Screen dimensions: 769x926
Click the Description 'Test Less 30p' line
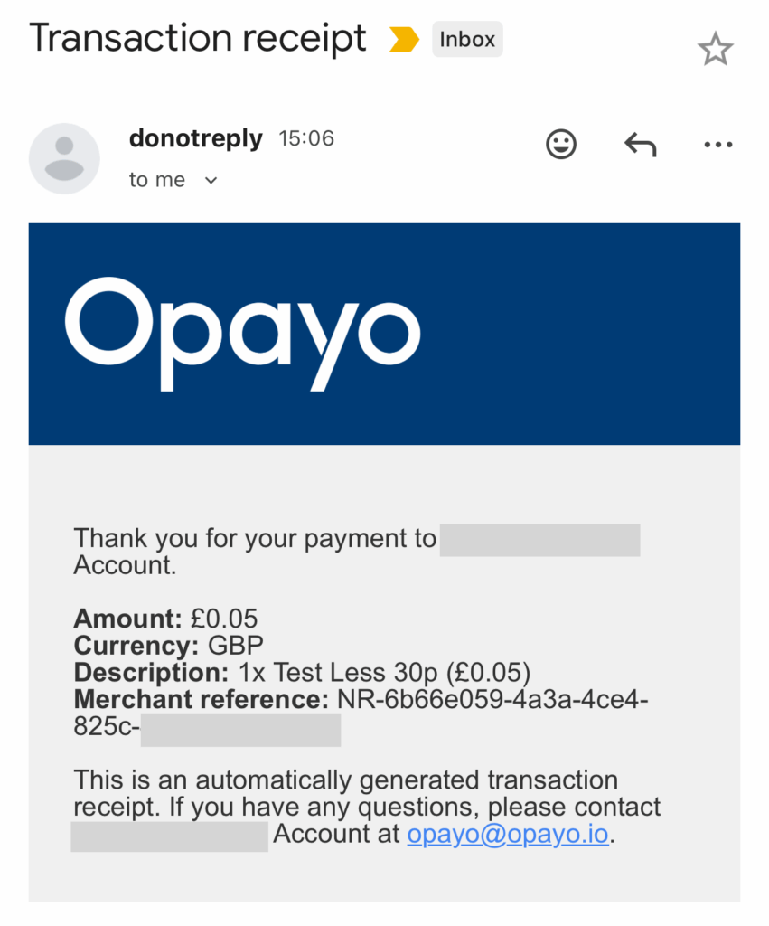302,674
